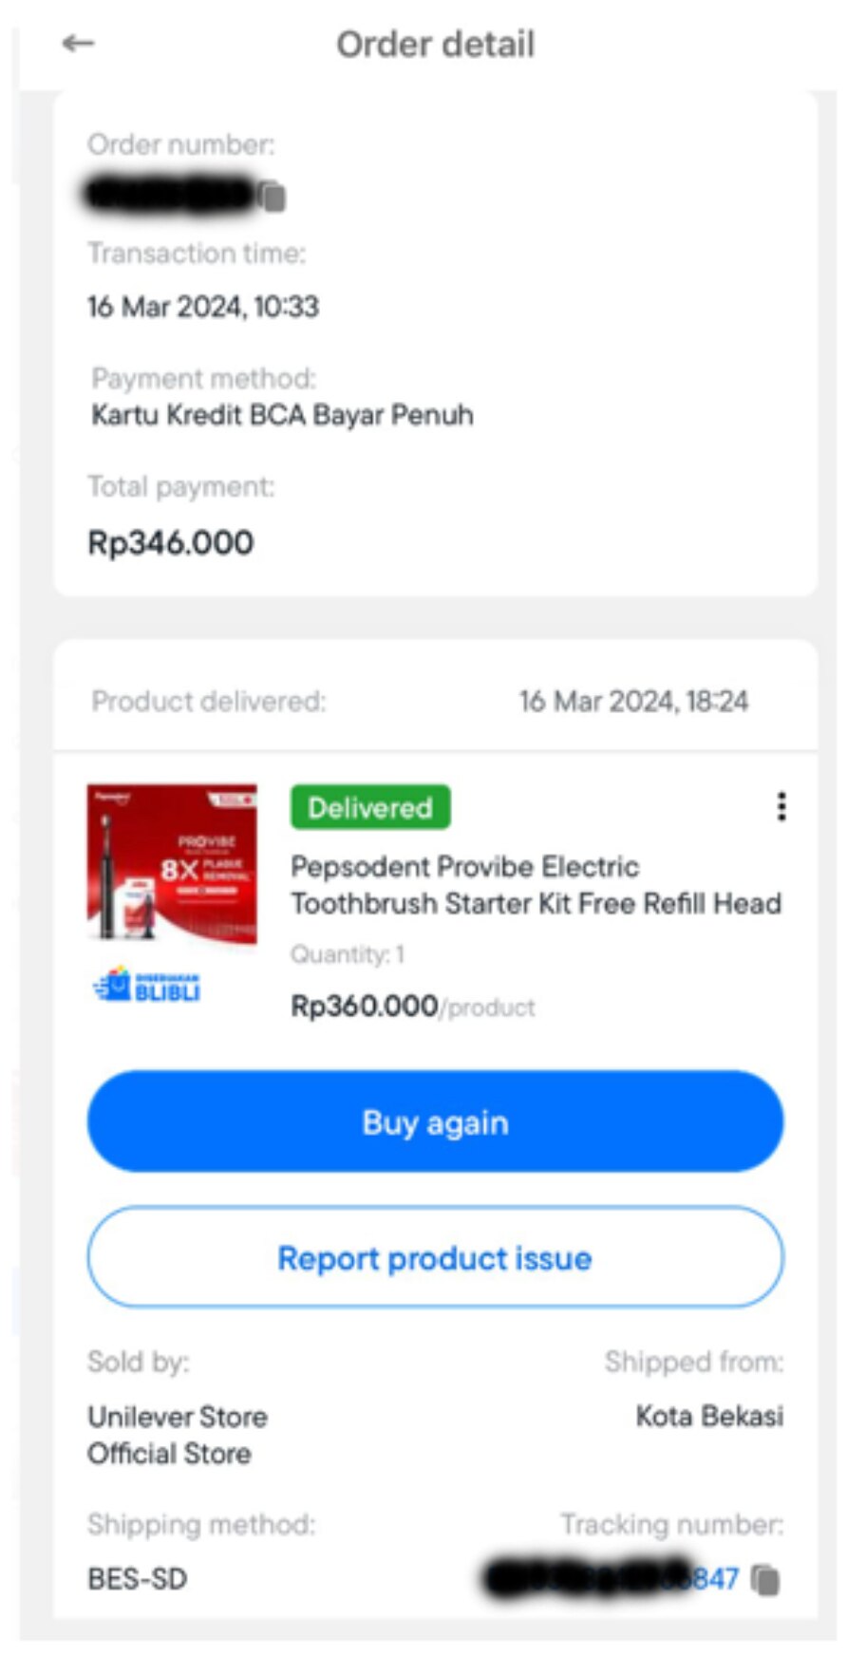The image size is (847, 1656).
Task: Tap the Order detail header title
Action: click(x=436, y=45)
